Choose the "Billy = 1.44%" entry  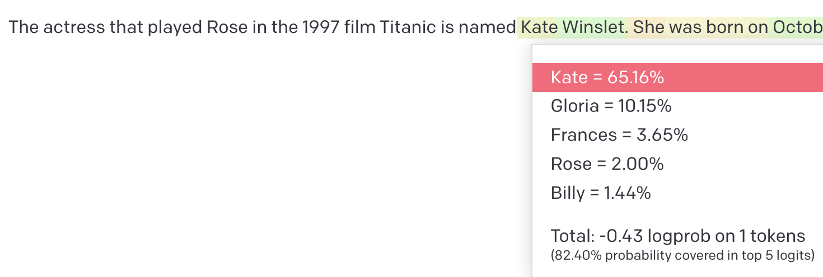(x=601, y=193)
